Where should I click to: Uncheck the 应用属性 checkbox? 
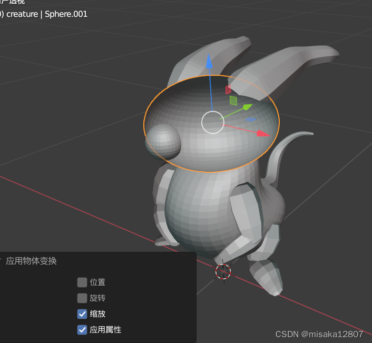coord(82,330)
